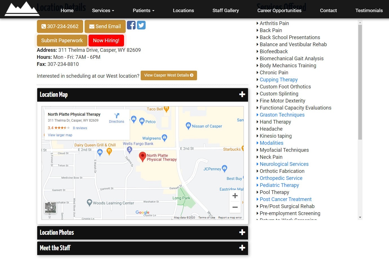Viewport: 389px width, 259px height.
Task: Click the services list scrollbar thumb
Action: pyautogui.click(x=360, y=82)
